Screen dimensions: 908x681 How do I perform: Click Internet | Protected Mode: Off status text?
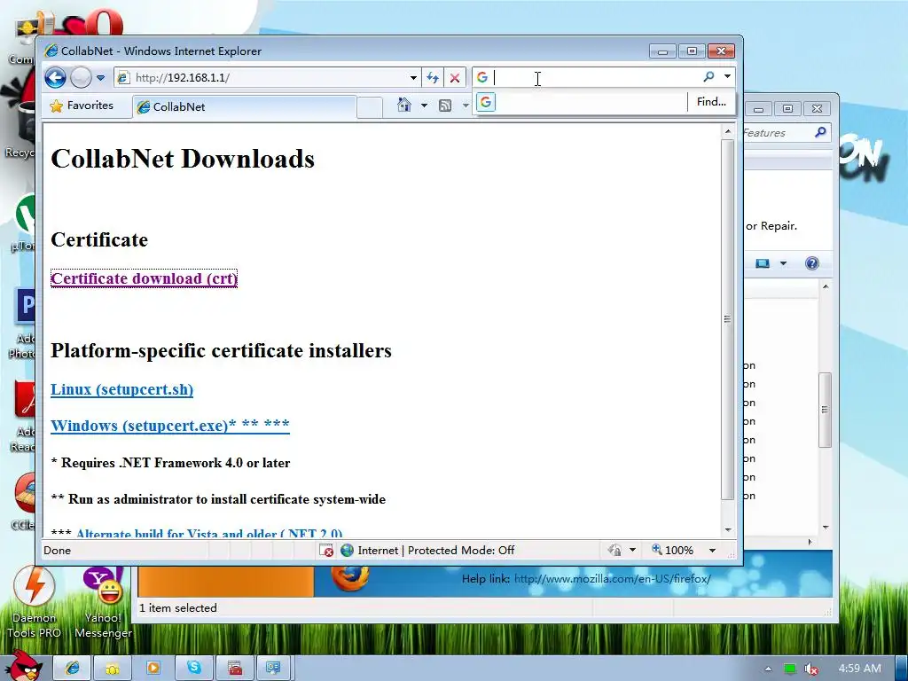pyautogui.click(x=436, y=550)
